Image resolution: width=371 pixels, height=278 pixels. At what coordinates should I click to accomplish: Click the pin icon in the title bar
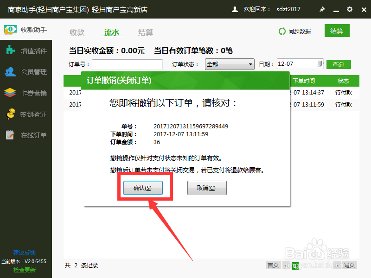[322, 9]
